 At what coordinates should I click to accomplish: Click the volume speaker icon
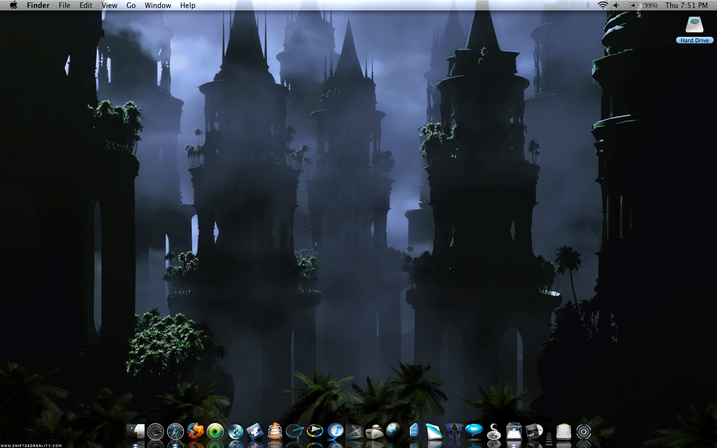tap(616, 5)
